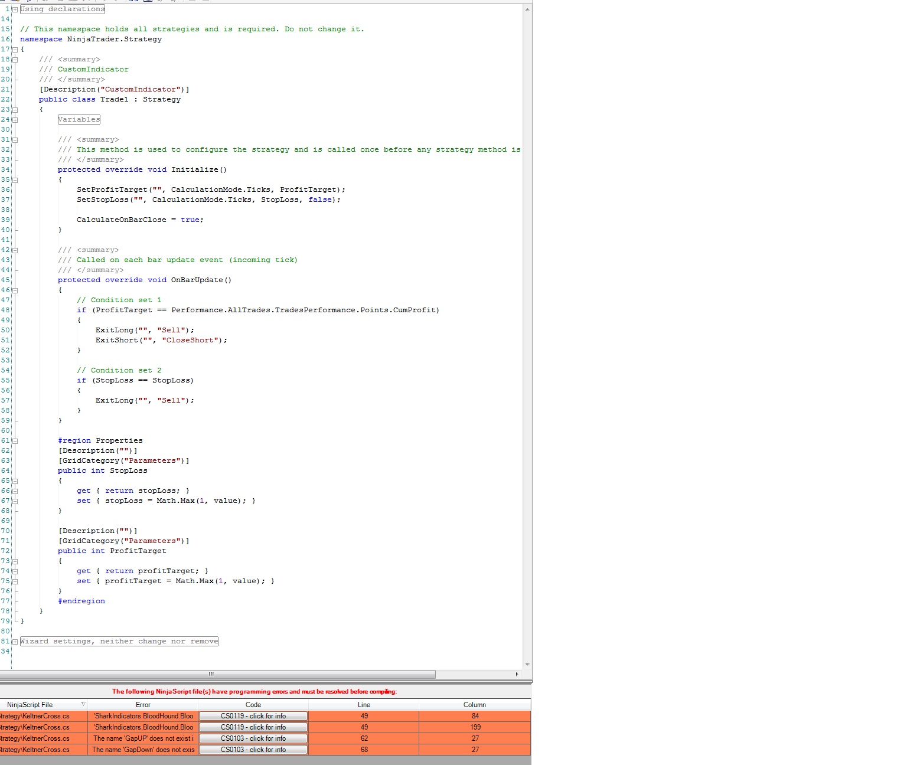
Task: Click the SetProfitTarget call on line 36
Action: 211,190
